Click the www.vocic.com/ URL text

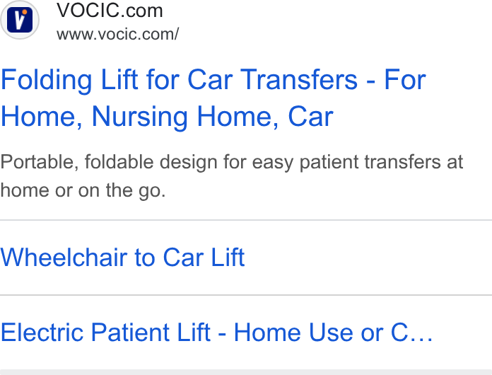[x=117, y=34]
